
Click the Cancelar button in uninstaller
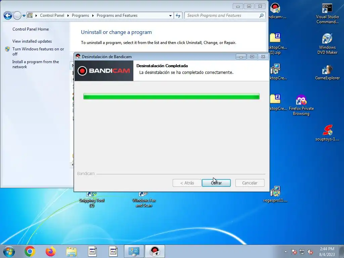tap(250, 183)
